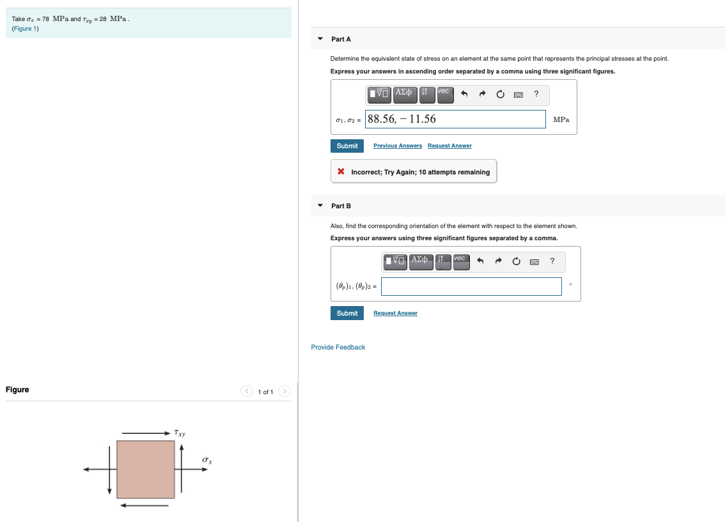The width and height of the screenshot is (725, 522).
Task: Click Provide Feedback at page bottom
Action: click(x=338, y=347)
